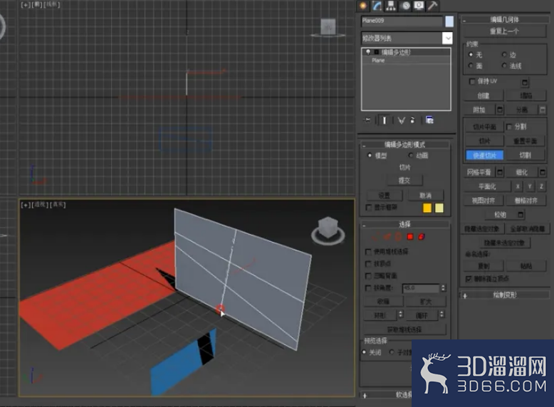Click the 切片平面 button
Viewport: 554px width, 407px height.
pyautogui.click(x=484, y=127)
